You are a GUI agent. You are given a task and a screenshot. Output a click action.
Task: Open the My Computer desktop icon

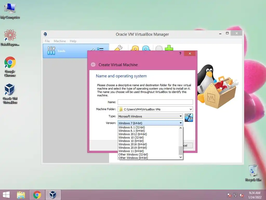[x=10, y=11]
